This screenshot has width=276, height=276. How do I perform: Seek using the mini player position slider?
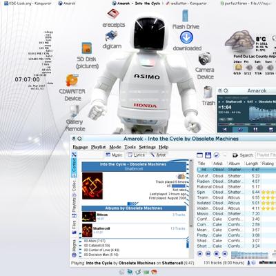pos(246,124)
